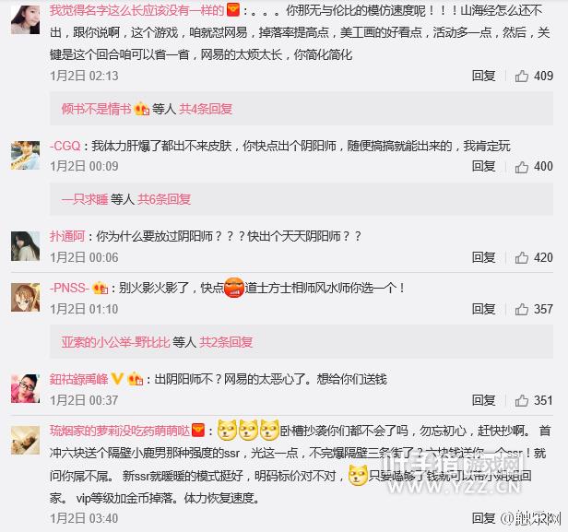Reply to -CGQ's comment
The height and width of the screenshot is (532, 568).
pyautogui.click(x=483, y=166)
